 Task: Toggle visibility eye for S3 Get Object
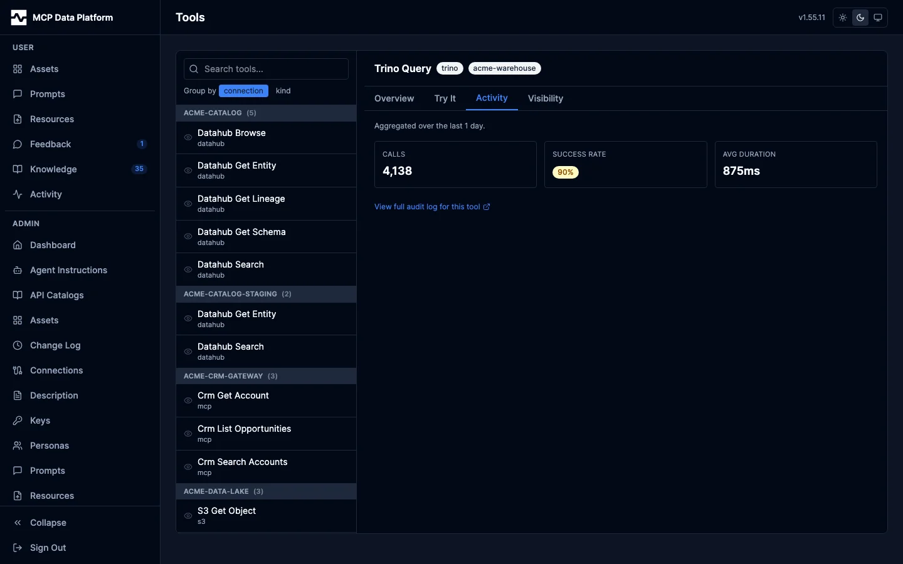point(188,516)
